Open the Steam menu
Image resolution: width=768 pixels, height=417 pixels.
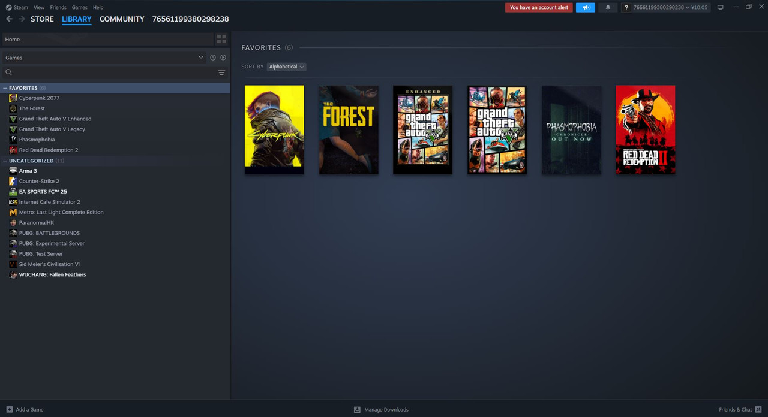[x=21, y=7]
